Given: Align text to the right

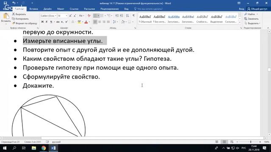Looking at the screenshot, I should point(104,22).
